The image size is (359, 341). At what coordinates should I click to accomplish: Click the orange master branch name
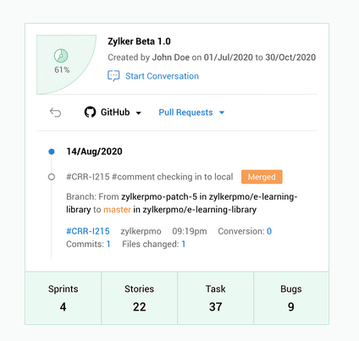tap(117, 210)
